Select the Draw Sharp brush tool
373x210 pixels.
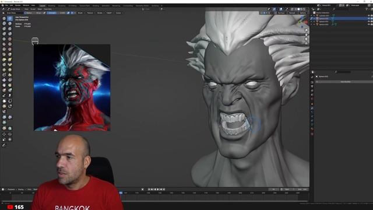[10, 18]
